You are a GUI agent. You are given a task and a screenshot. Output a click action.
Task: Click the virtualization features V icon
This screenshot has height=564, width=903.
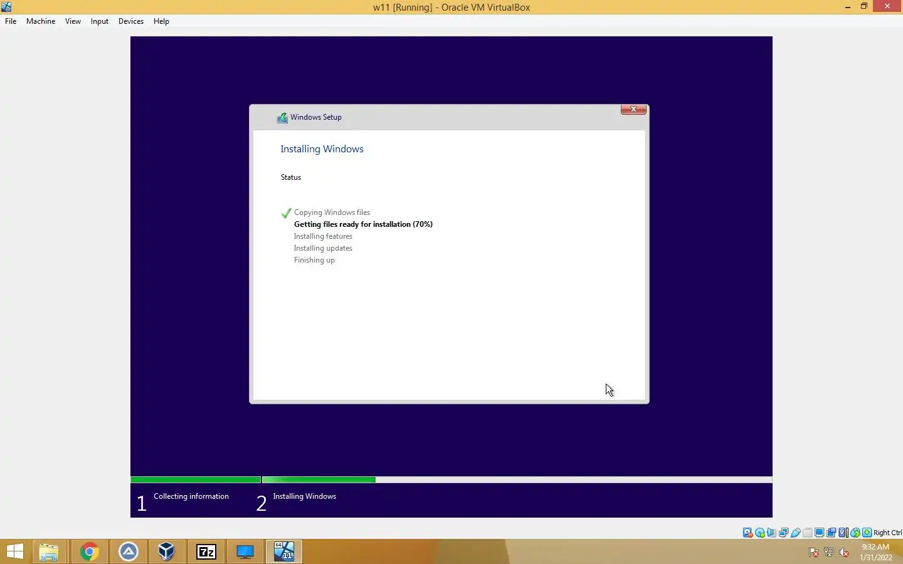(843, 533)
